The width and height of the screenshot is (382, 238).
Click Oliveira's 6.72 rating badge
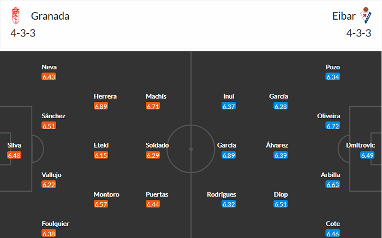[x=333, y=126]
